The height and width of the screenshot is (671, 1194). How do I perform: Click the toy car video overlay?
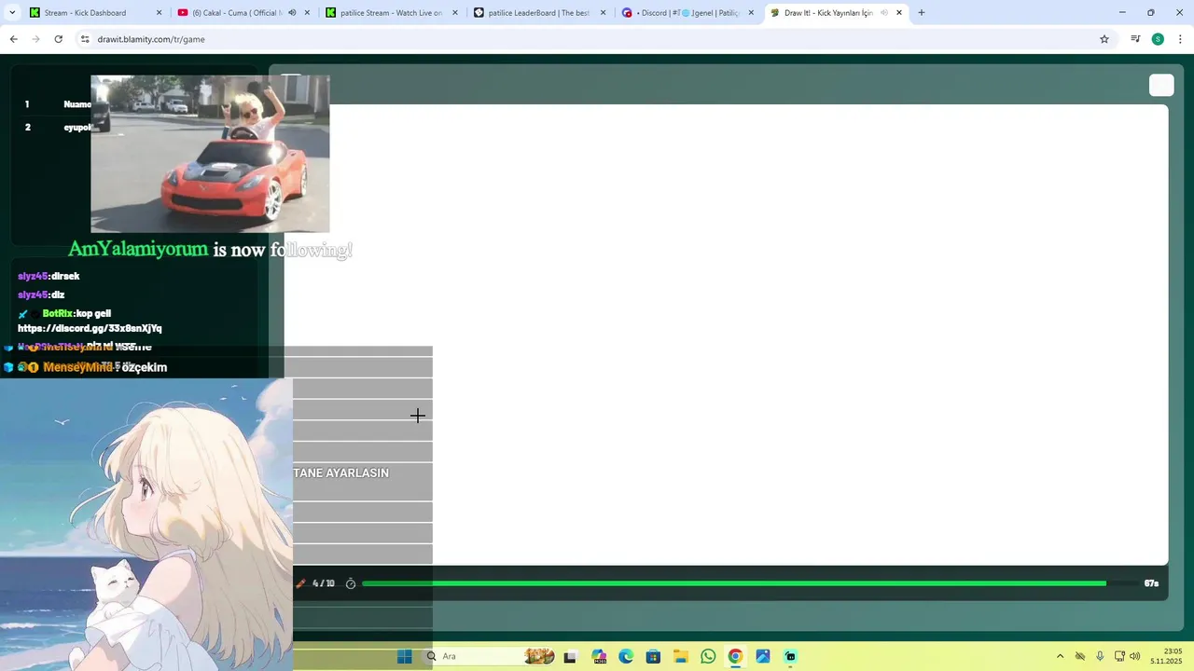click(210, 154)
